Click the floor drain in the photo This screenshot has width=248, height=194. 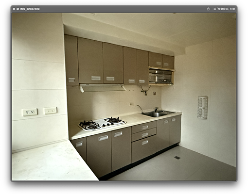(177, 158)
